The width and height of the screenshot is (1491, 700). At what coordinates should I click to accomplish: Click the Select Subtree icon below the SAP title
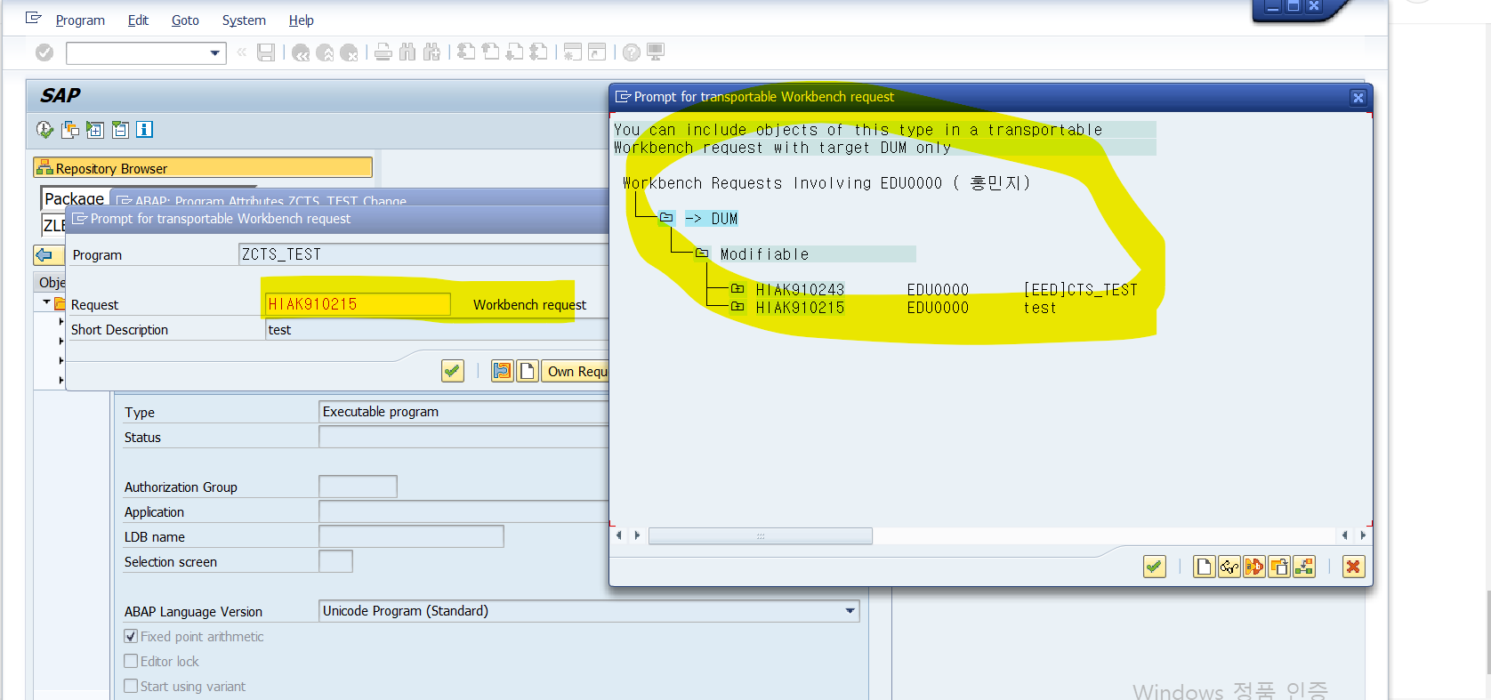pyautogui.click(x=69, y=130)
